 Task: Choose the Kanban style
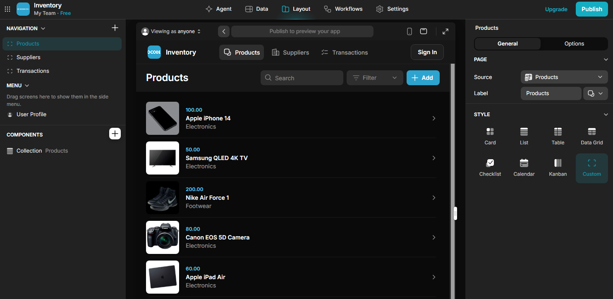(558, 168)
